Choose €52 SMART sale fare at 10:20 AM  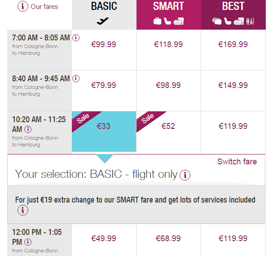click(x=168, y=126)
